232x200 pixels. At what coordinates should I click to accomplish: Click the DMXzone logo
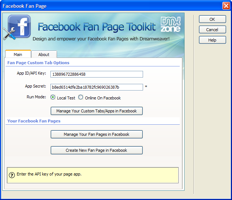170,24
